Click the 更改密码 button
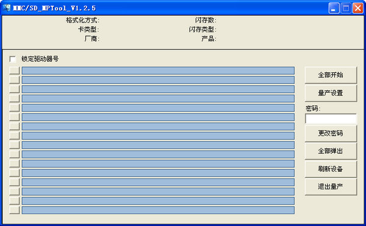This screenshot has width=366, height=226. click(331, 133)
